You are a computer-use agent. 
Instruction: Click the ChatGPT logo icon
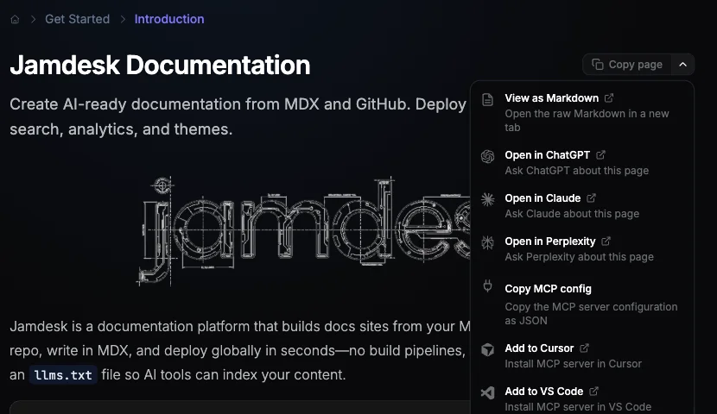[488, 156]
